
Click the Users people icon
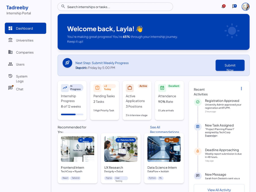(x=10, y=64)
